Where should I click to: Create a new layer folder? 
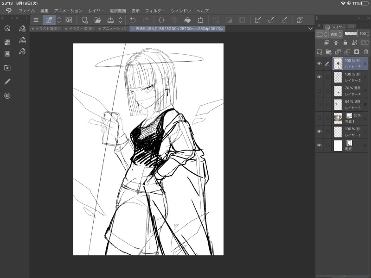[328, 52]
